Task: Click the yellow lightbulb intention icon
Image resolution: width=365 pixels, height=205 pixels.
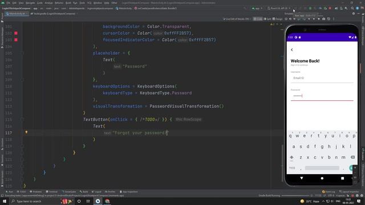Action: (26, 132)
